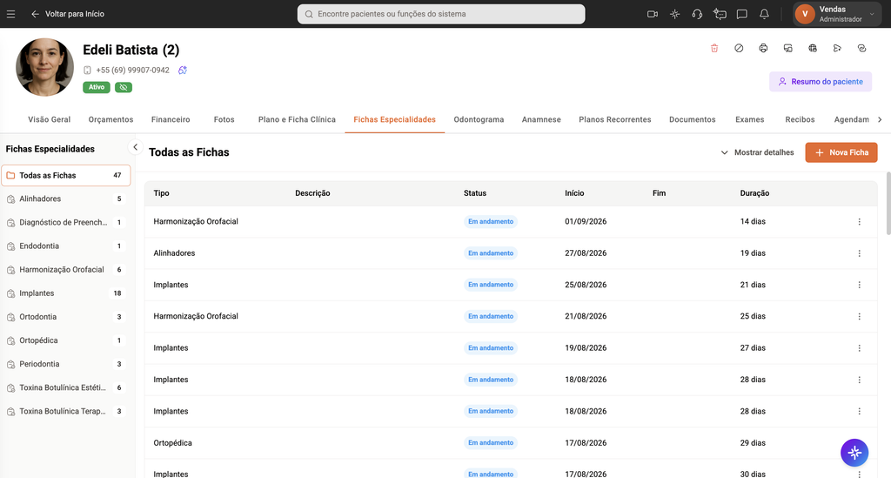Click the globe icon in patient header
Screen dimensions: 891x478
tap(813, 48)
